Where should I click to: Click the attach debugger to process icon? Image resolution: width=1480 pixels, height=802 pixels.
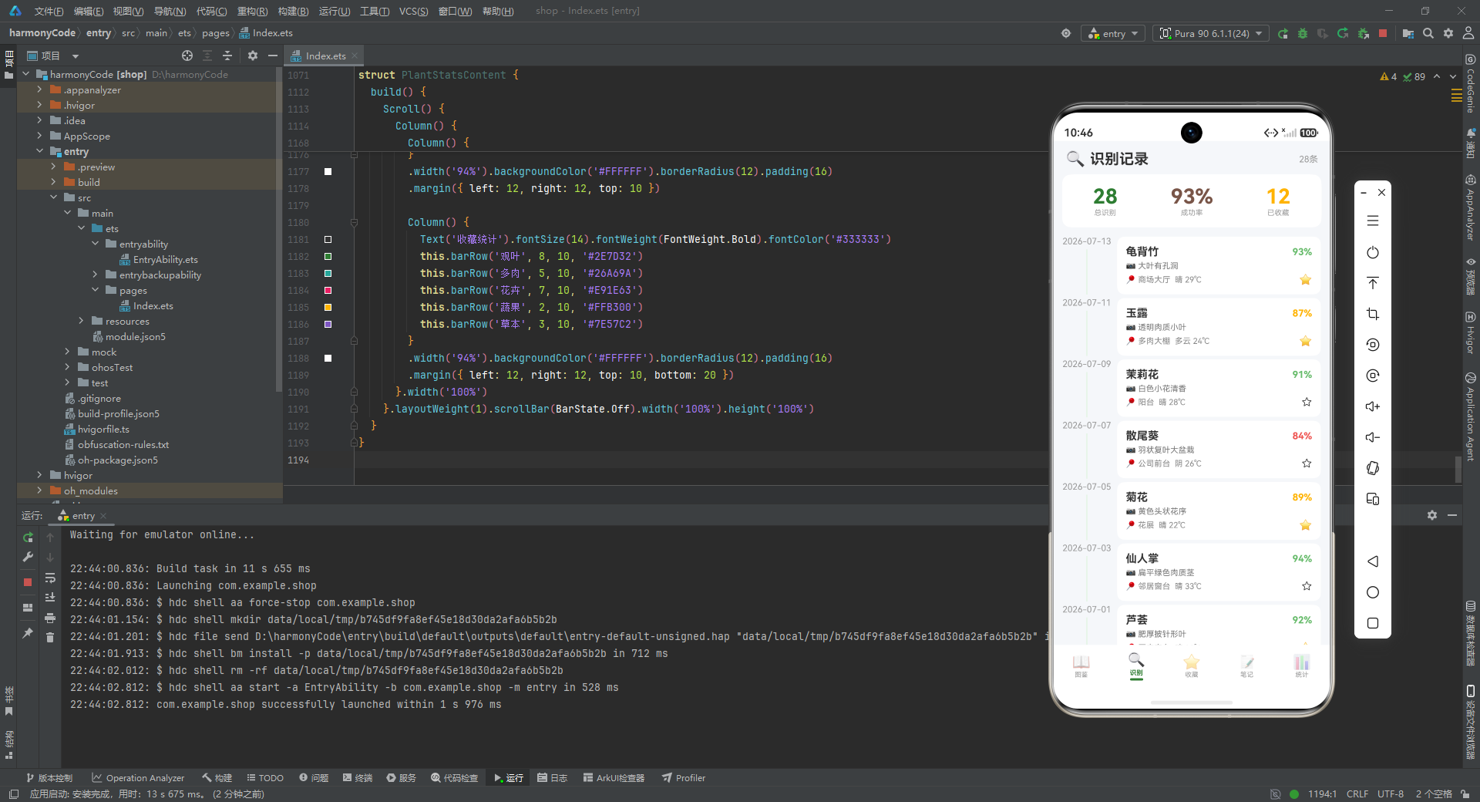1363,34
